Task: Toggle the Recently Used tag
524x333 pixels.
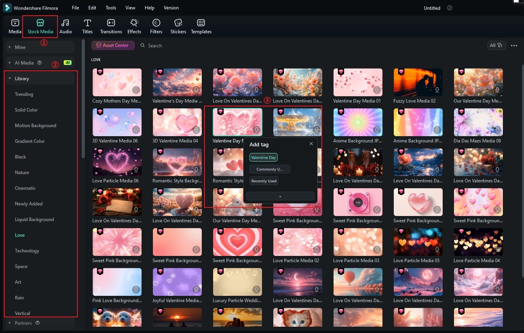Action: (264, 181)
